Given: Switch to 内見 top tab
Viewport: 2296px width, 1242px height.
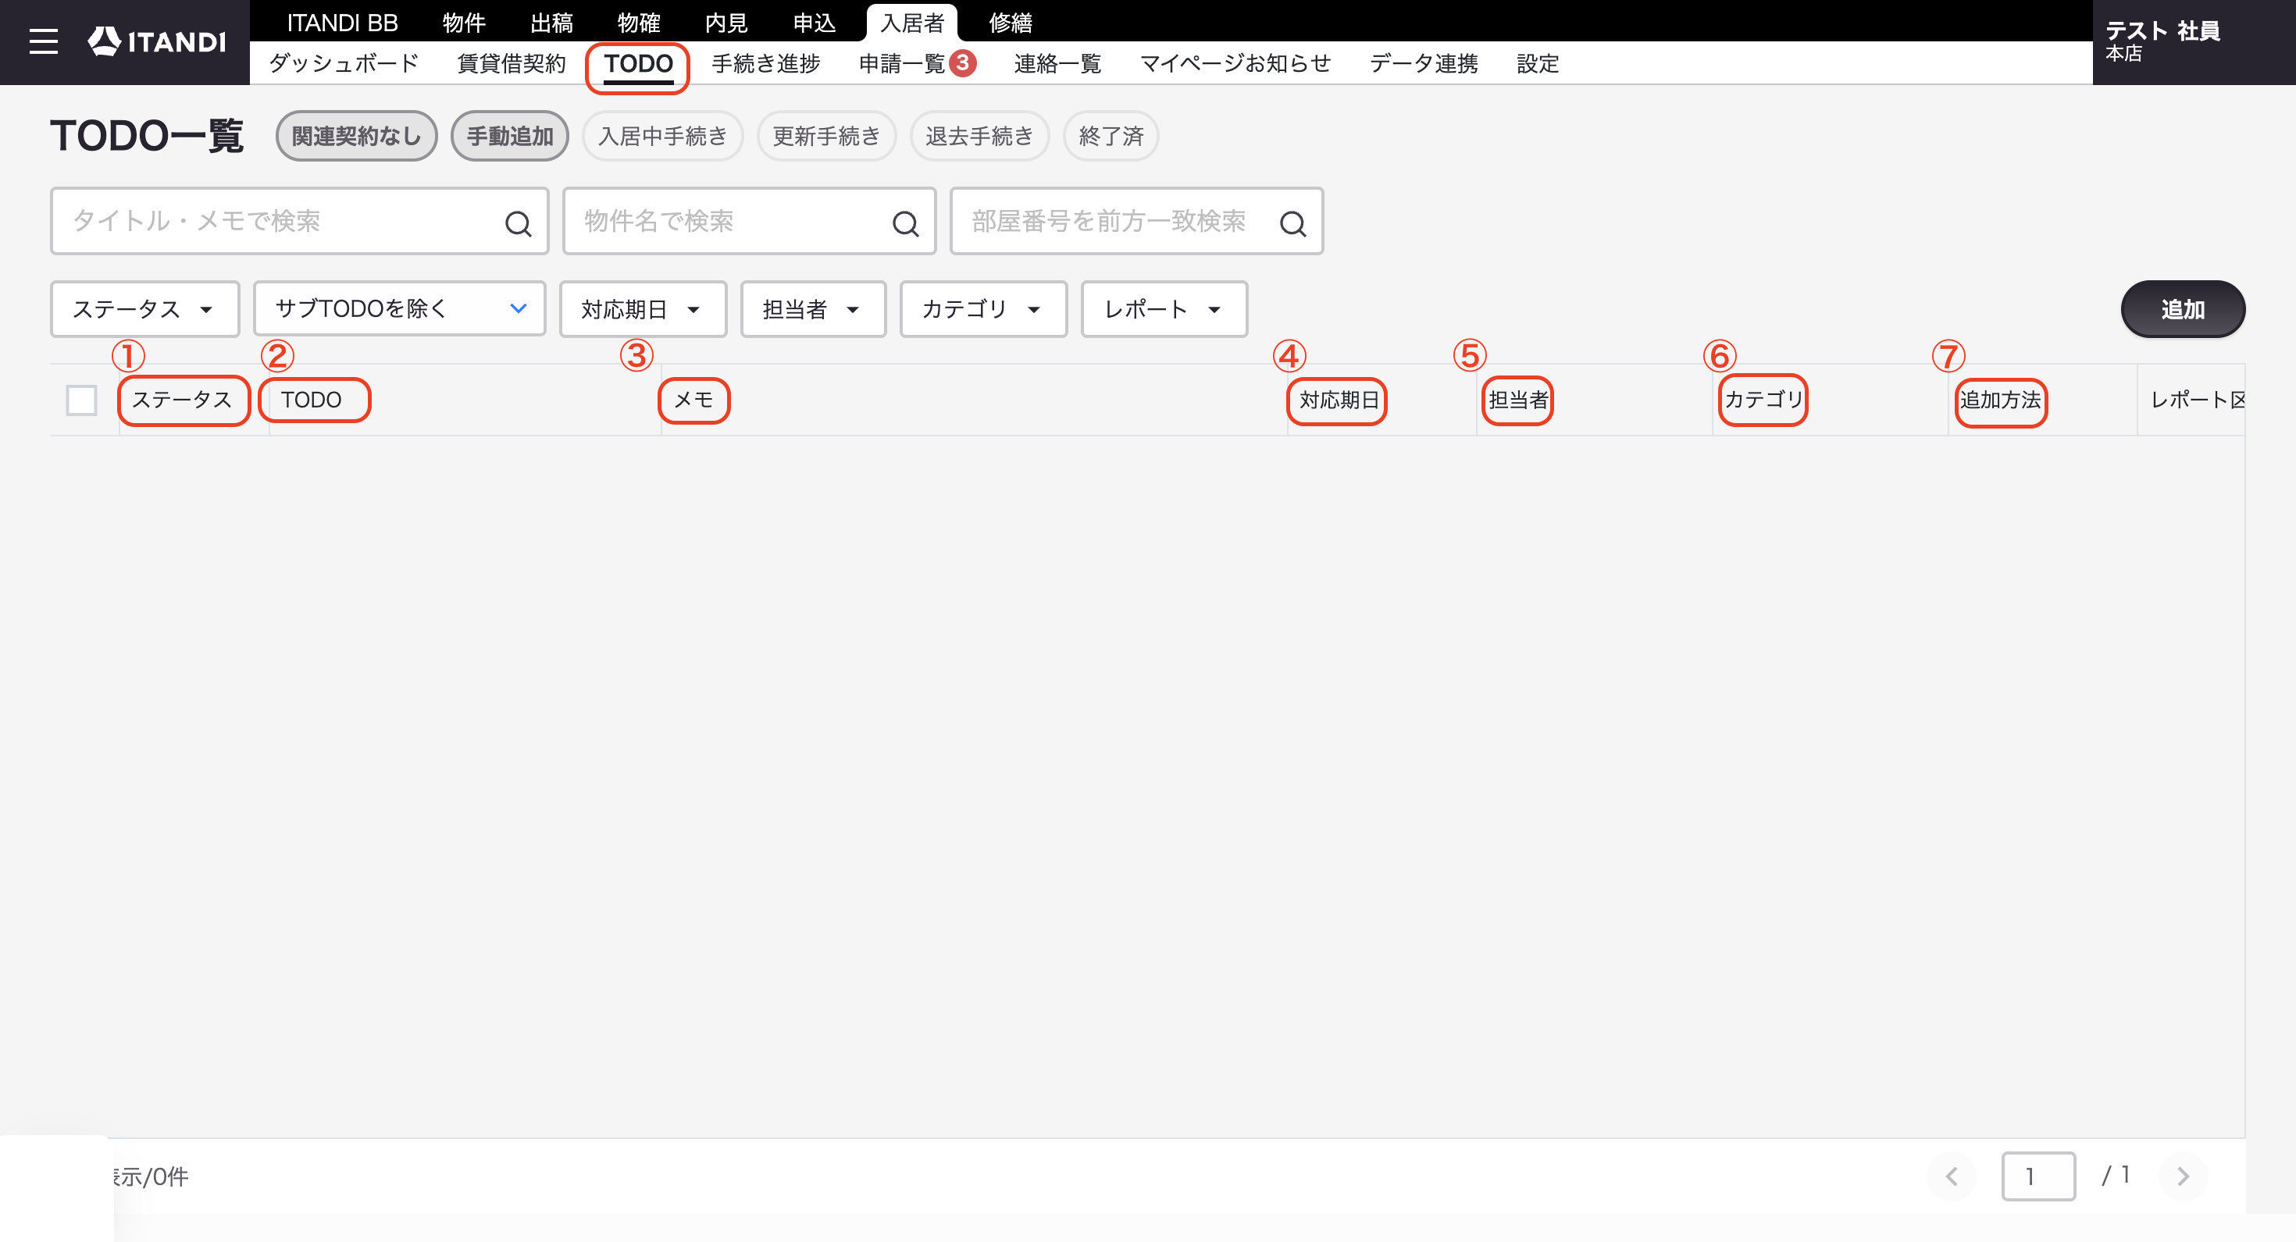Looking at the screenshot, I should pyautogui.click(x=726, y=23).
